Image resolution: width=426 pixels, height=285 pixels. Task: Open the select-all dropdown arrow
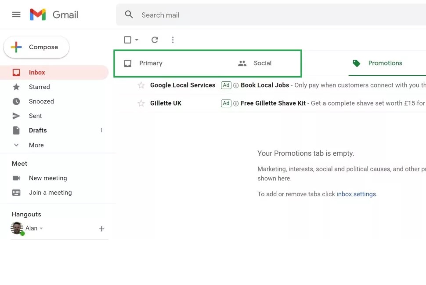pos(137,40)
